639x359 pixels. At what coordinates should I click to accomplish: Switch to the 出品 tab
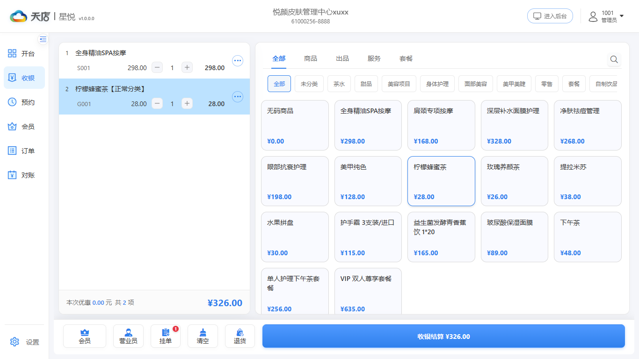[342, 58]
